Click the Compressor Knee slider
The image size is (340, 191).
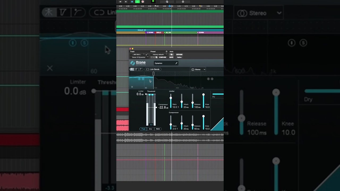203,123
